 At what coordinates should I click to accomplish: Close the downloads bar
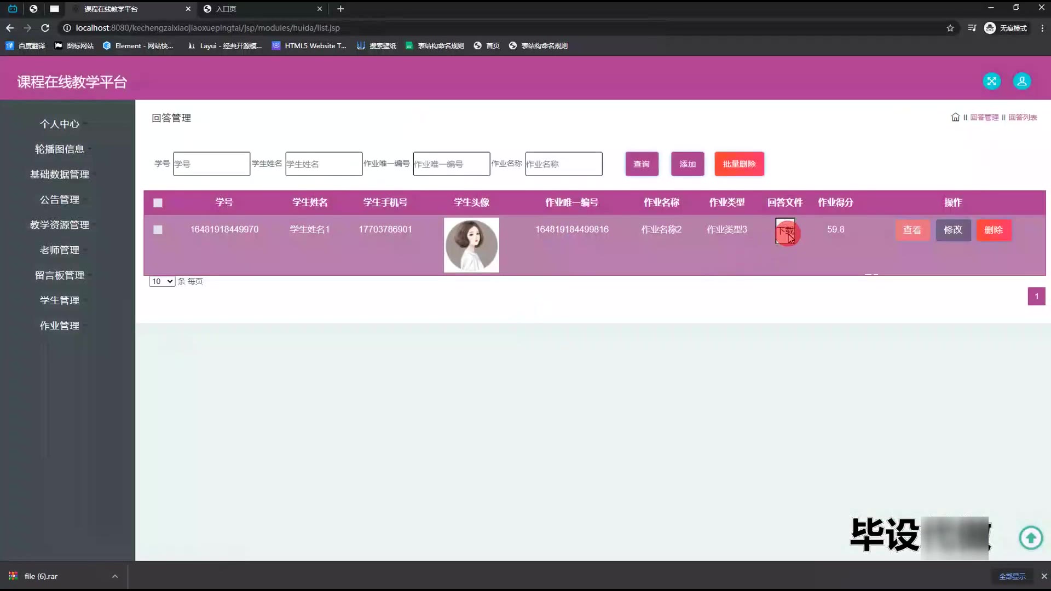point(1044,576)
